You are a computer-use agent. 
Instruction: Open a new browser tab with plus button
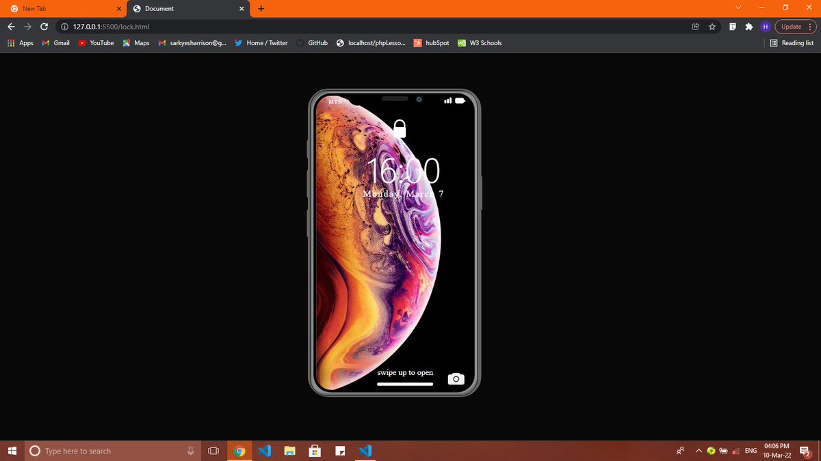click(x=261, y=8)
